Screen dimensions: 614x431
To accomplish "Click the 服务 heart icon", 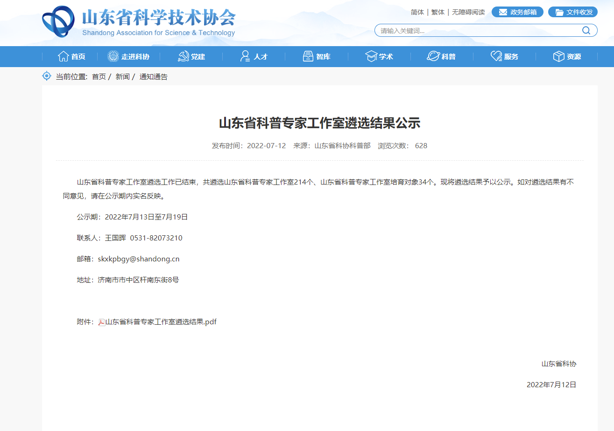I will pos(496,56).
